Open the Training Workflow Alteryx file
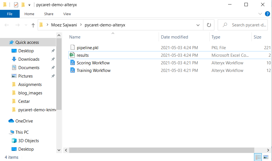The width and height of the screenshot is (272, 161). click(x=93, y=71)
